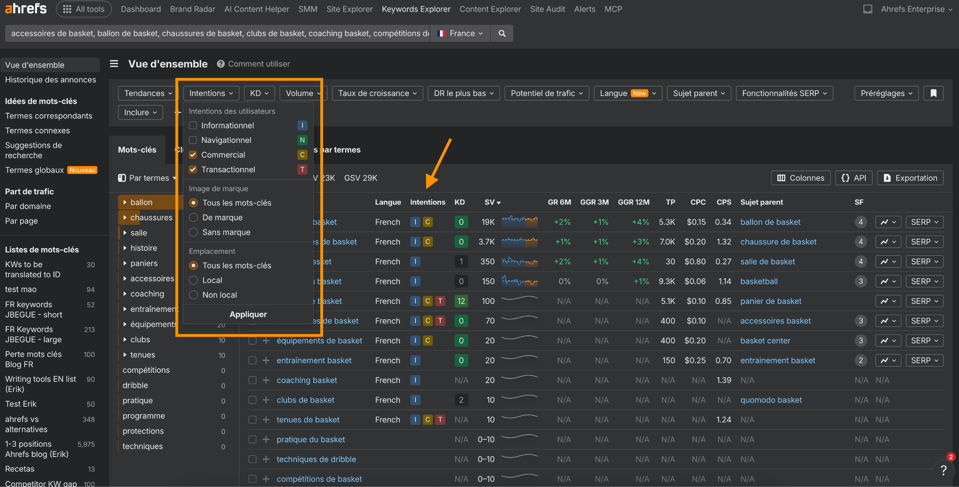Click the green KD 12 badge
The image size is (959, 487).
461,301
